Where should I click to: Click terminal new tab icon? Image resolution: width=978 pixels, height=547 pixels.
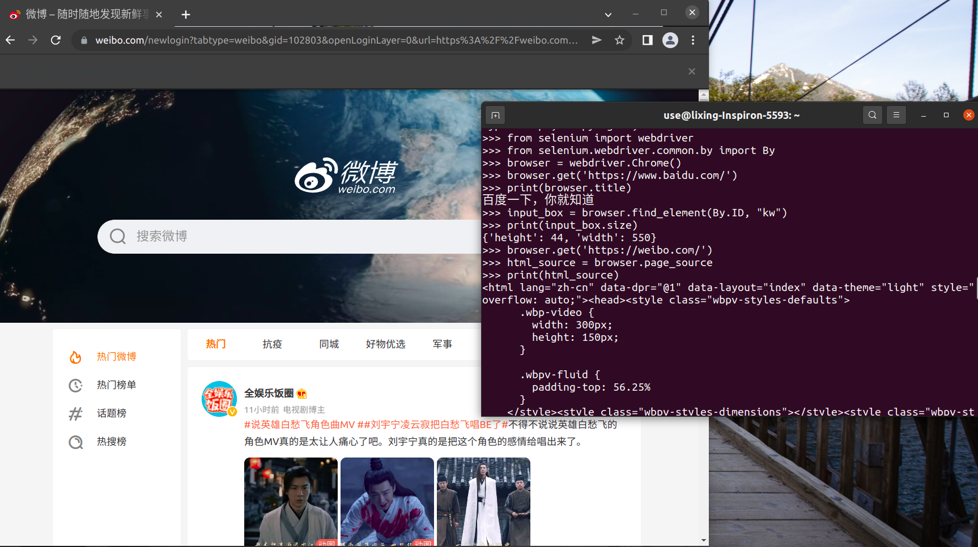495,116
